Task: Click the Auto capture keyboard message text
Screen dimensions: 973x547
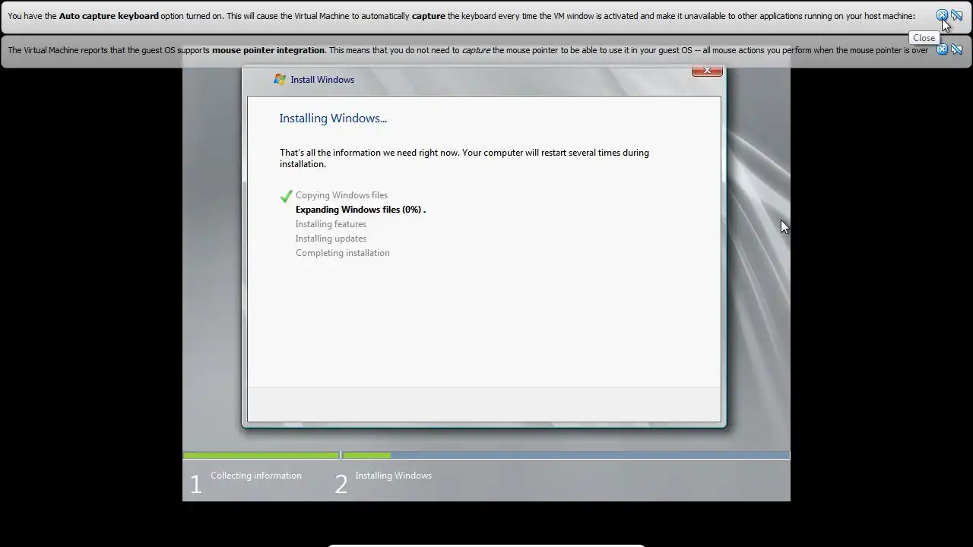Action: tap(461, 16)
